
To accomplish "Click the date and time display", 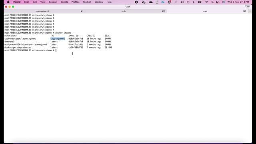I will (x=238, y=2).
